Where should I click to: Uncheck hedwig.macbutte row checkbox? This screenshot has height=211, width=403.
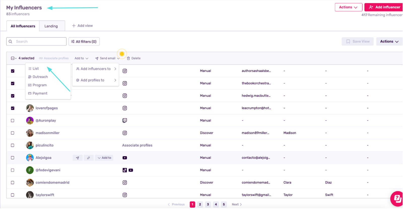[13, 96]
